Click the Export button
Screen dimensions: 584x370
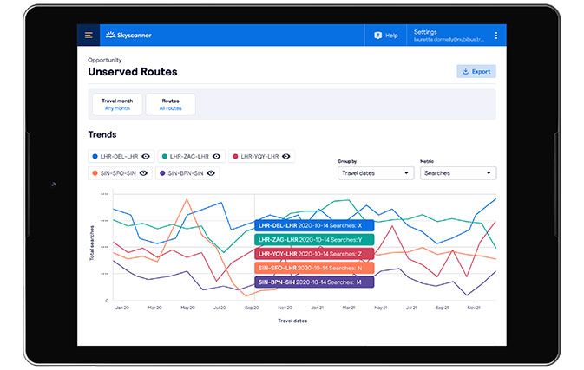476,71
